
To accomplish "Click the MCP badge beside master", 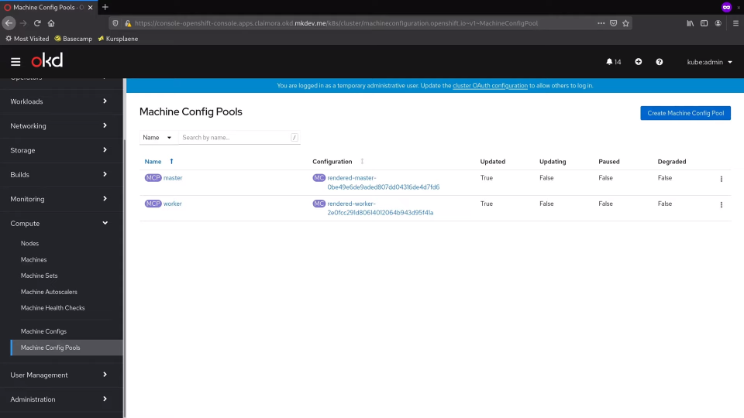I will tap(153, 178).
